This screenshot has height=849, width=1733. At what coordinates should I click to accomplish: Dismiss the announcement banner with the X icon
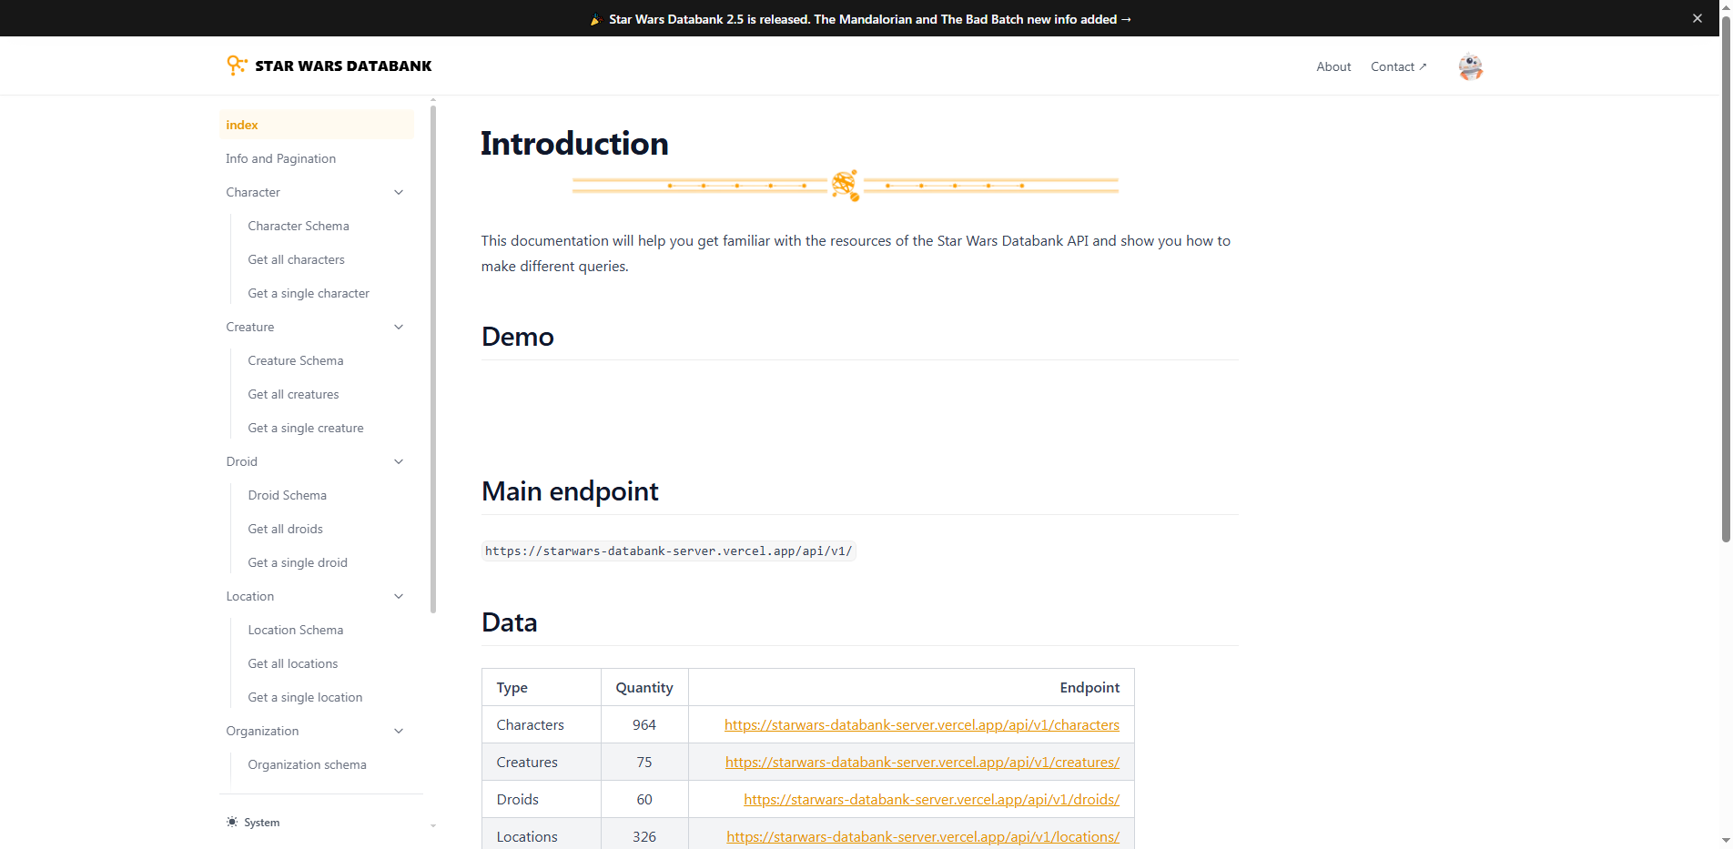[1697, 17]
